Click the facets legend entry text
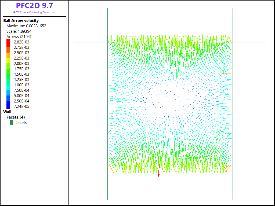Image resolution: width=275 pixels, height=206 pixels. 21,123
